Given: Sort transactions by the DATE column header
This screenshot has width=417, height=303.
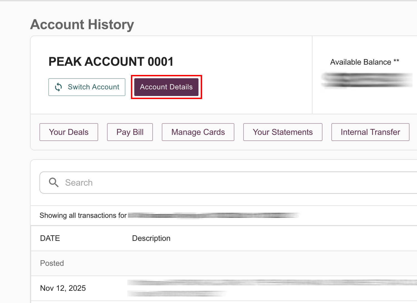Looking at the screenshot, I should point(50,238).
